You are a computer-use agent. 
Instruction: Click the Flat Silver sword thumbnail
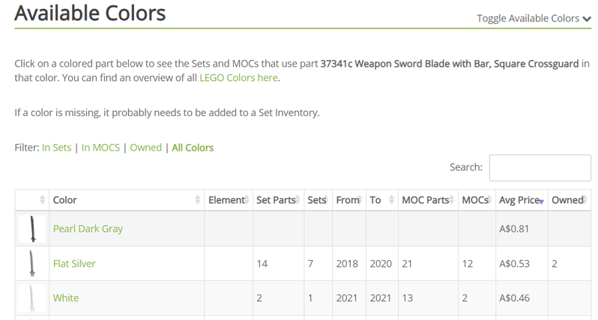32,264
